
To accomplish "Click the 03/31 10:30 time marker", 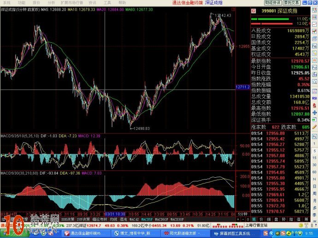I will pyautogui.click(x=115, y=214).
